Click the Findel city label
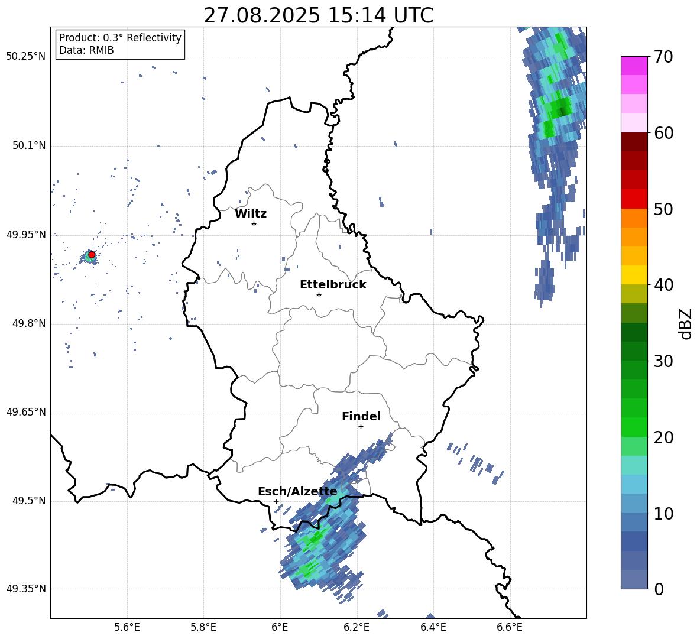This screenshot has width=700, height=639. pyautogui.click(x=361, y=416)
